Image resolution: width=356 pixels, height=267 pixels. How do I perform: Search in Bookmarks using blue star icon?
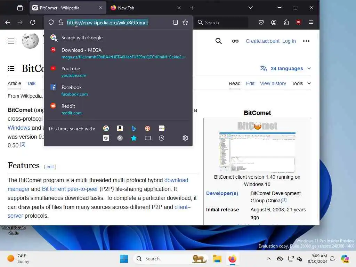(134, 138)
